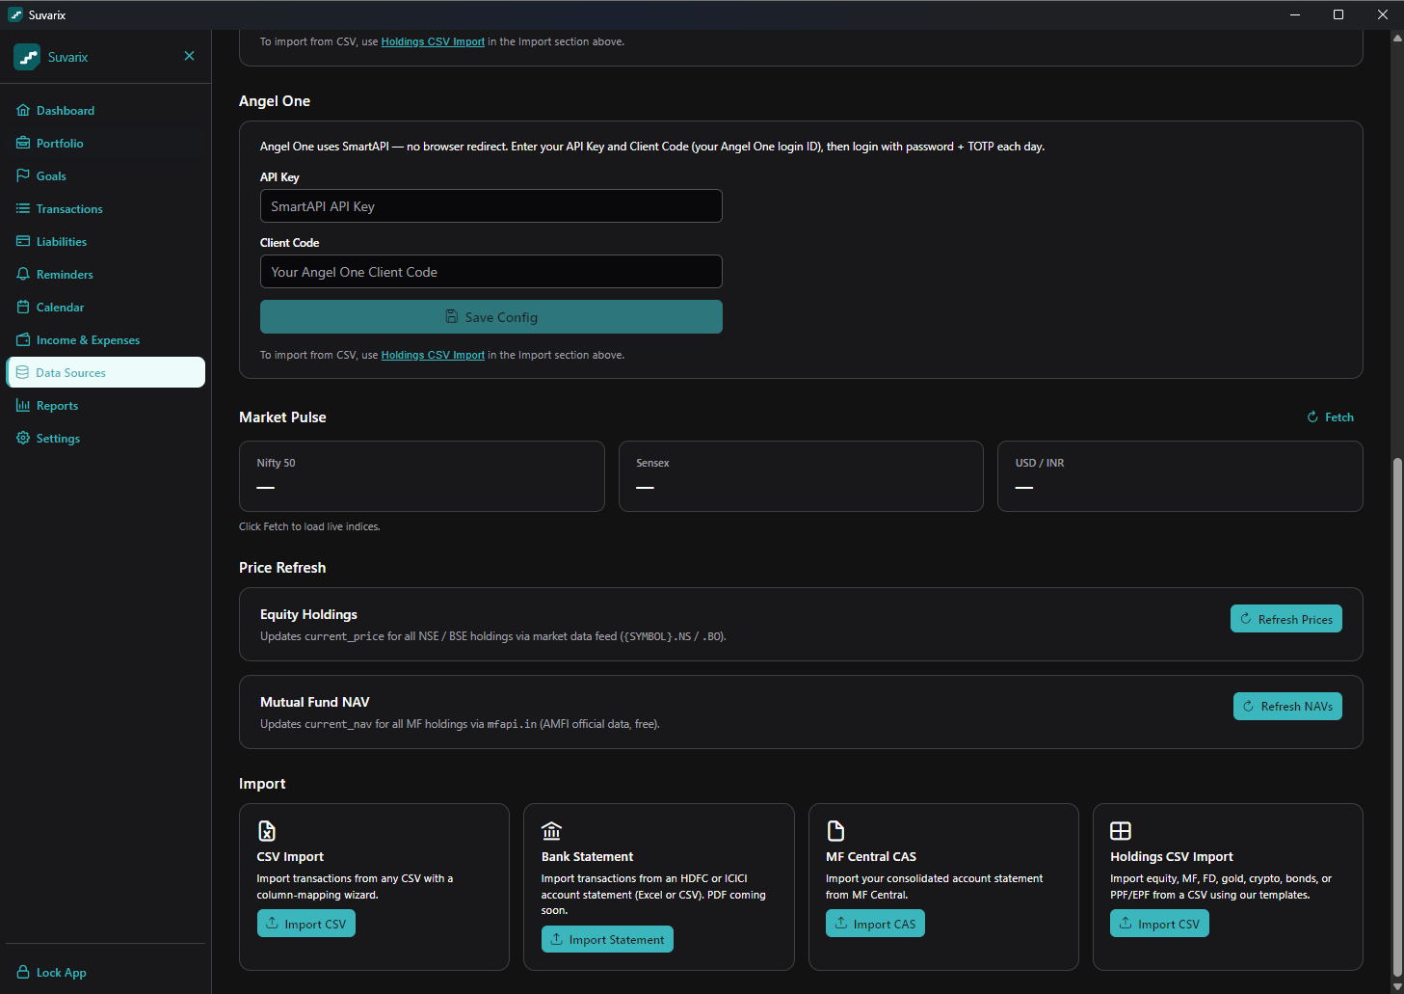The image size is (1404, 994).
Task: Click the Calendar icon in sidebar
Action: click(23, 307)
